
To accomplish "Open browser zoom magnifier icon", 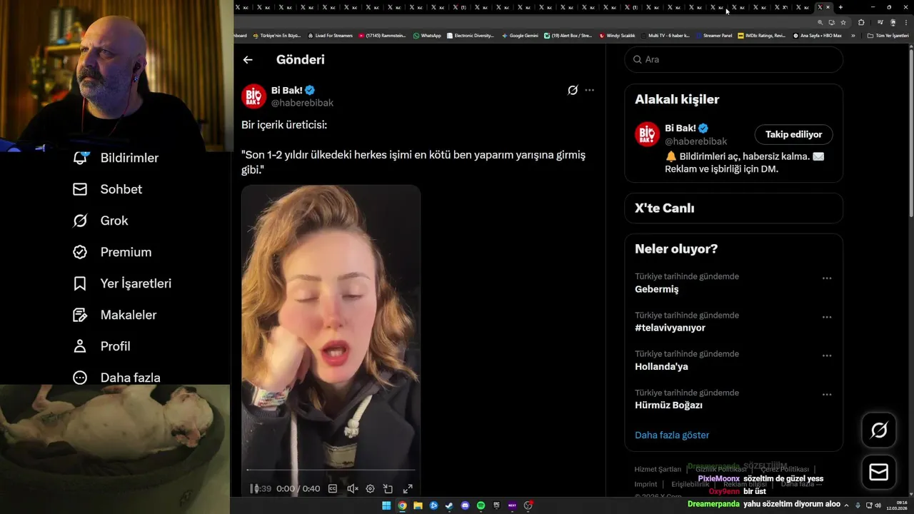I will (x=820, y=22).
